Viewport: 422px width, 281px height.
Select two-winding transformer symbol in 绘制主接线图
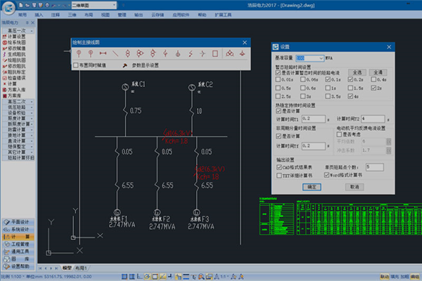[127, 53]
